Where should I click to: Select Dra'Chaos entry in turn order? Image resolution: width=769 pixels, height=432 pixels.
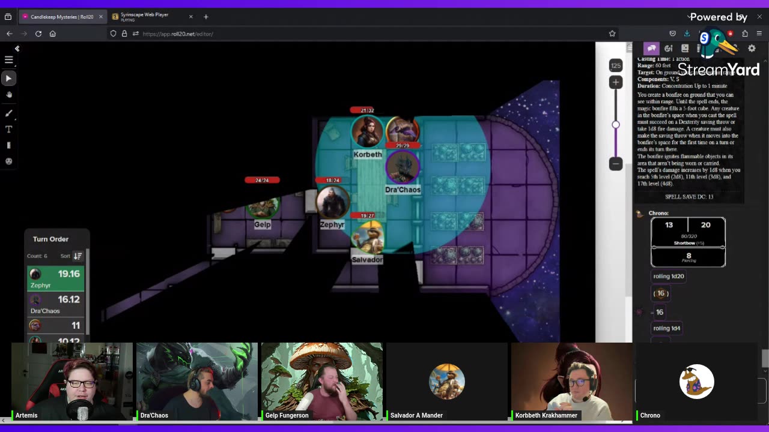(x=56, y=304)
